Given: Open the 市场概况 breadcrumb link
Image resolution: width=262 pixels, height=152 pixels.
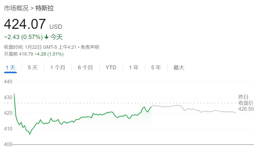Looking at the screenshot, I should [16, 8].
